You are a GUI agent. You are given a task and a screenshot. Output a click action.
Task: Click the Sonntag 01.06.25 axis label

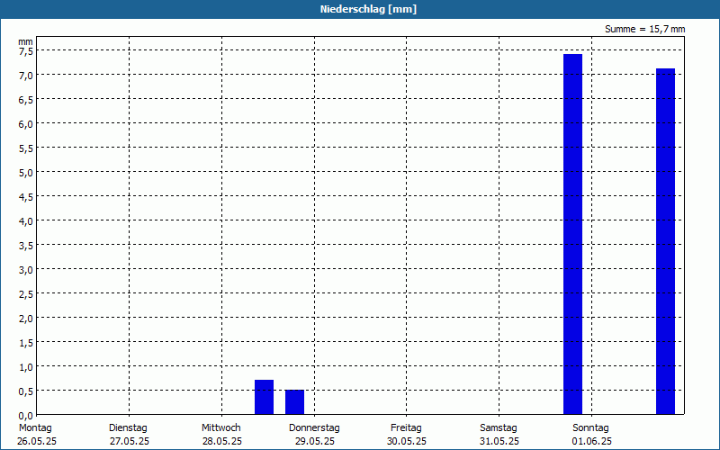591,435
